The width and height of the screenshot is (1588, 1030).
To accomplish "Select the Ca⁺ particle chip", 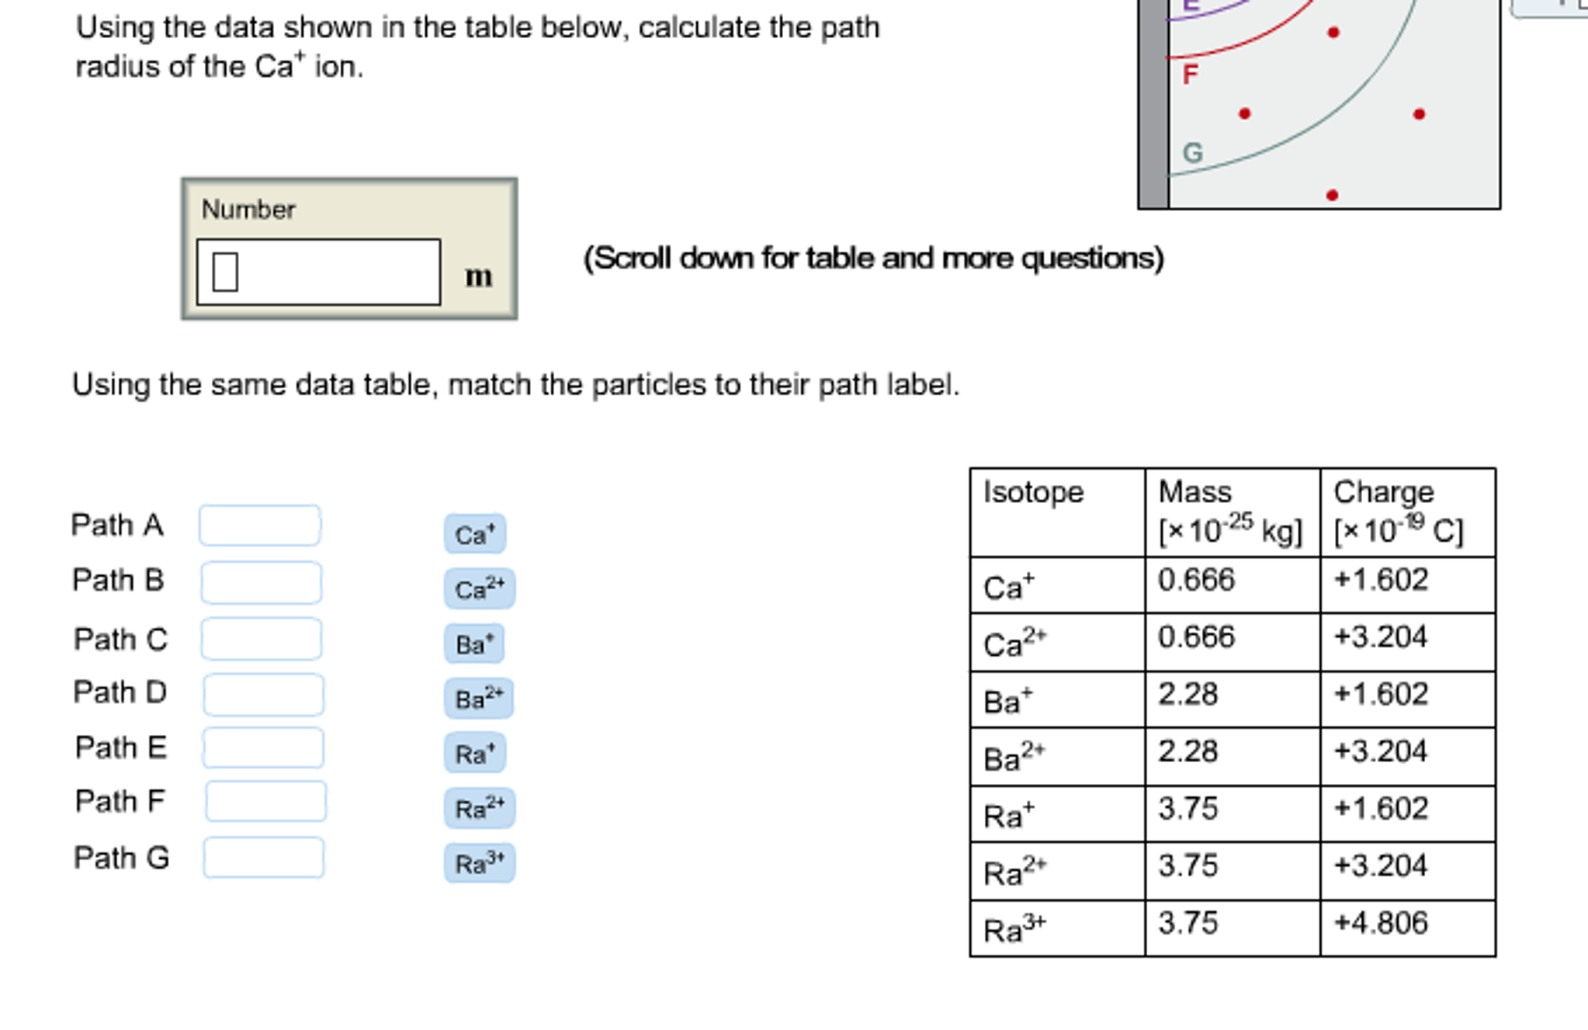I will [474, 533].
